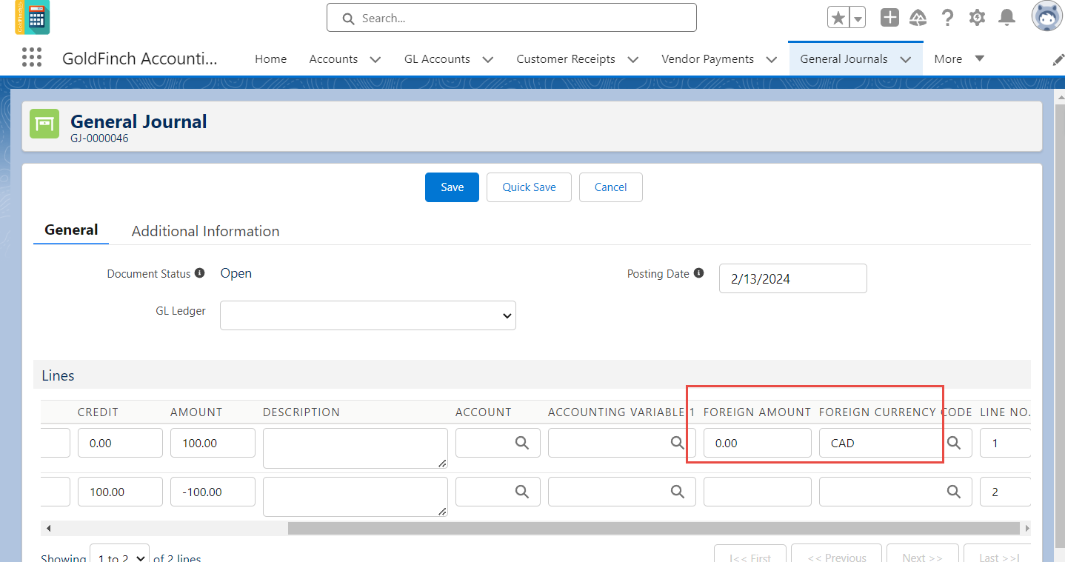1065x562 pixels.
Task: Open the Vendor Payments navigation tab
Action: pos(707,59)
